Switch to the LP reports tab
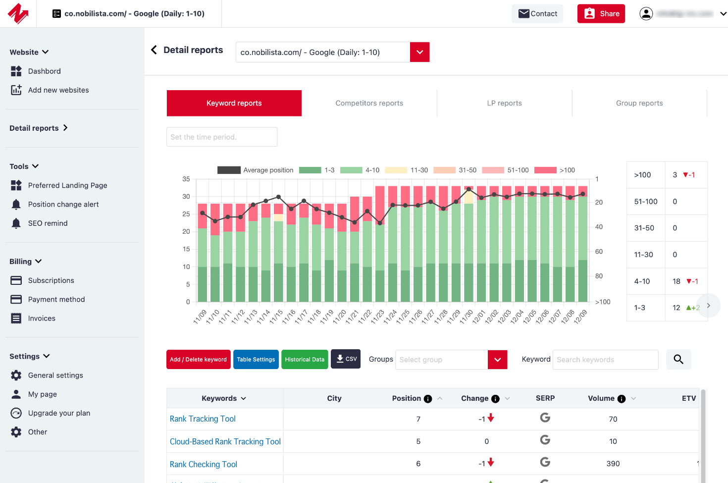 pyautogui.click(x=504, y=104)
